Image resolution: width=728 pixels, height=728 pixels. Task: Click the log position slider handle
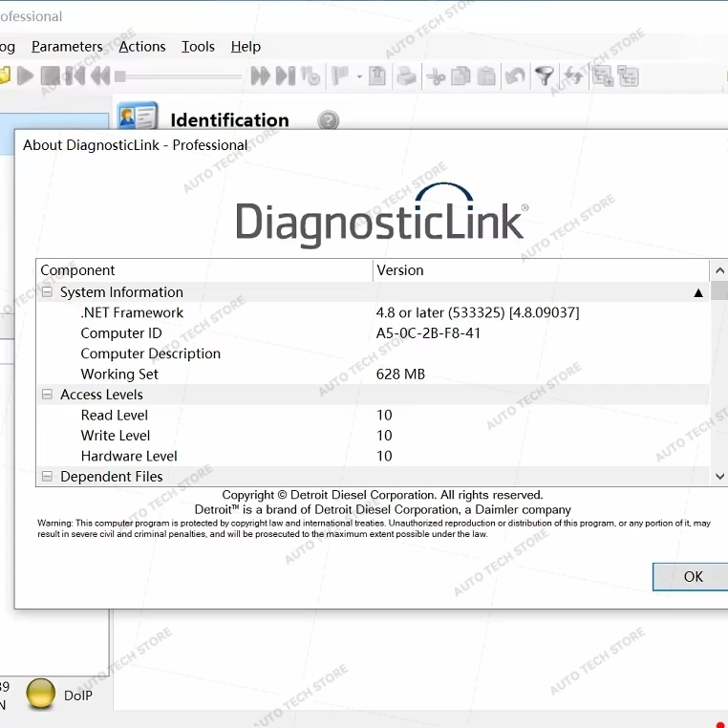tap(120, 76)
